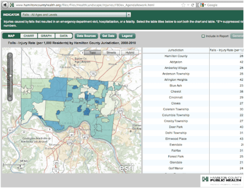Viewport: 244px width, 188px height.
Task: Switch to the CHART tab
Action: [29, 36]
